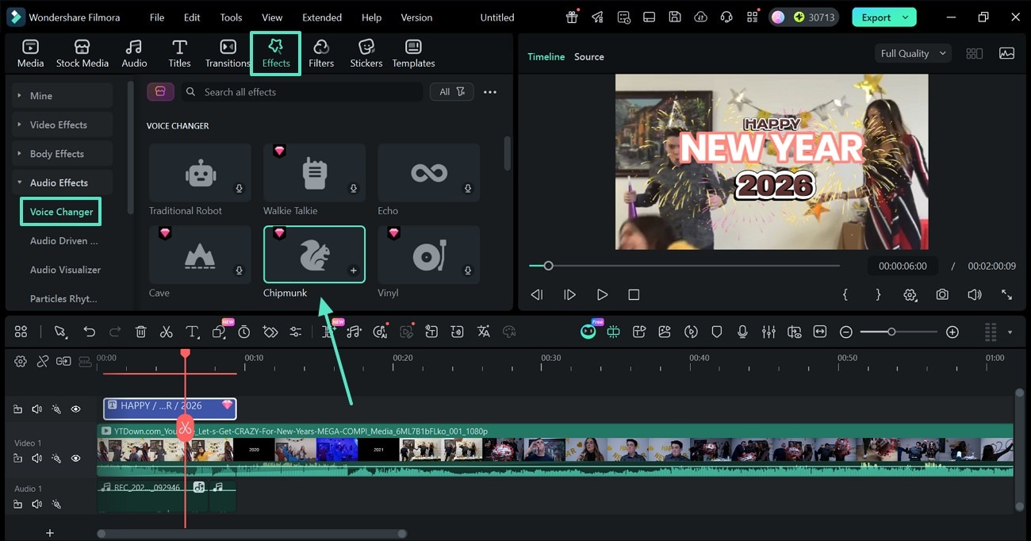Open the Extended menu
Image resolution: width=1031 pixels, height=541 pixels.
[x=322, y=17]
